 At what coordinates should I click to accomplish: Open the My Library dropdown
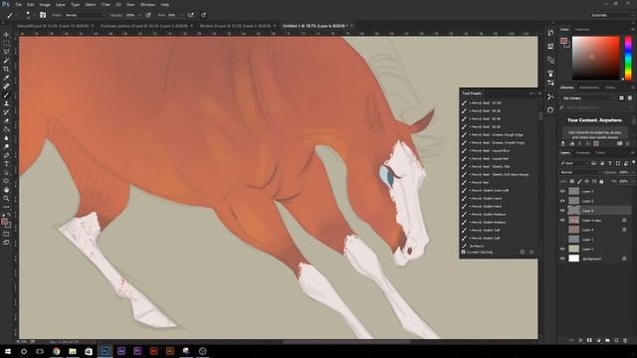click(x=588, y=98)
